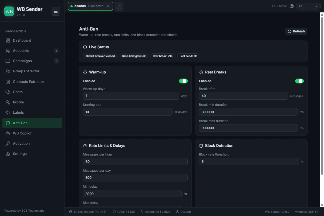The image size is (324, 216).
Task: Click the vertical page scrollbar
Action: coord(322,96)
